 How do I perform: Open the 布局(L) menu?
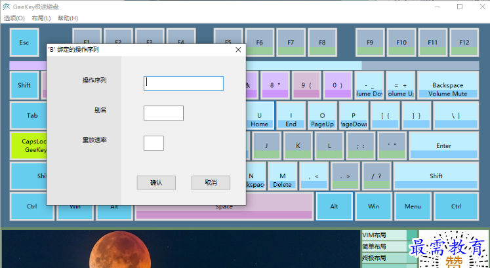tap(41, 18)
